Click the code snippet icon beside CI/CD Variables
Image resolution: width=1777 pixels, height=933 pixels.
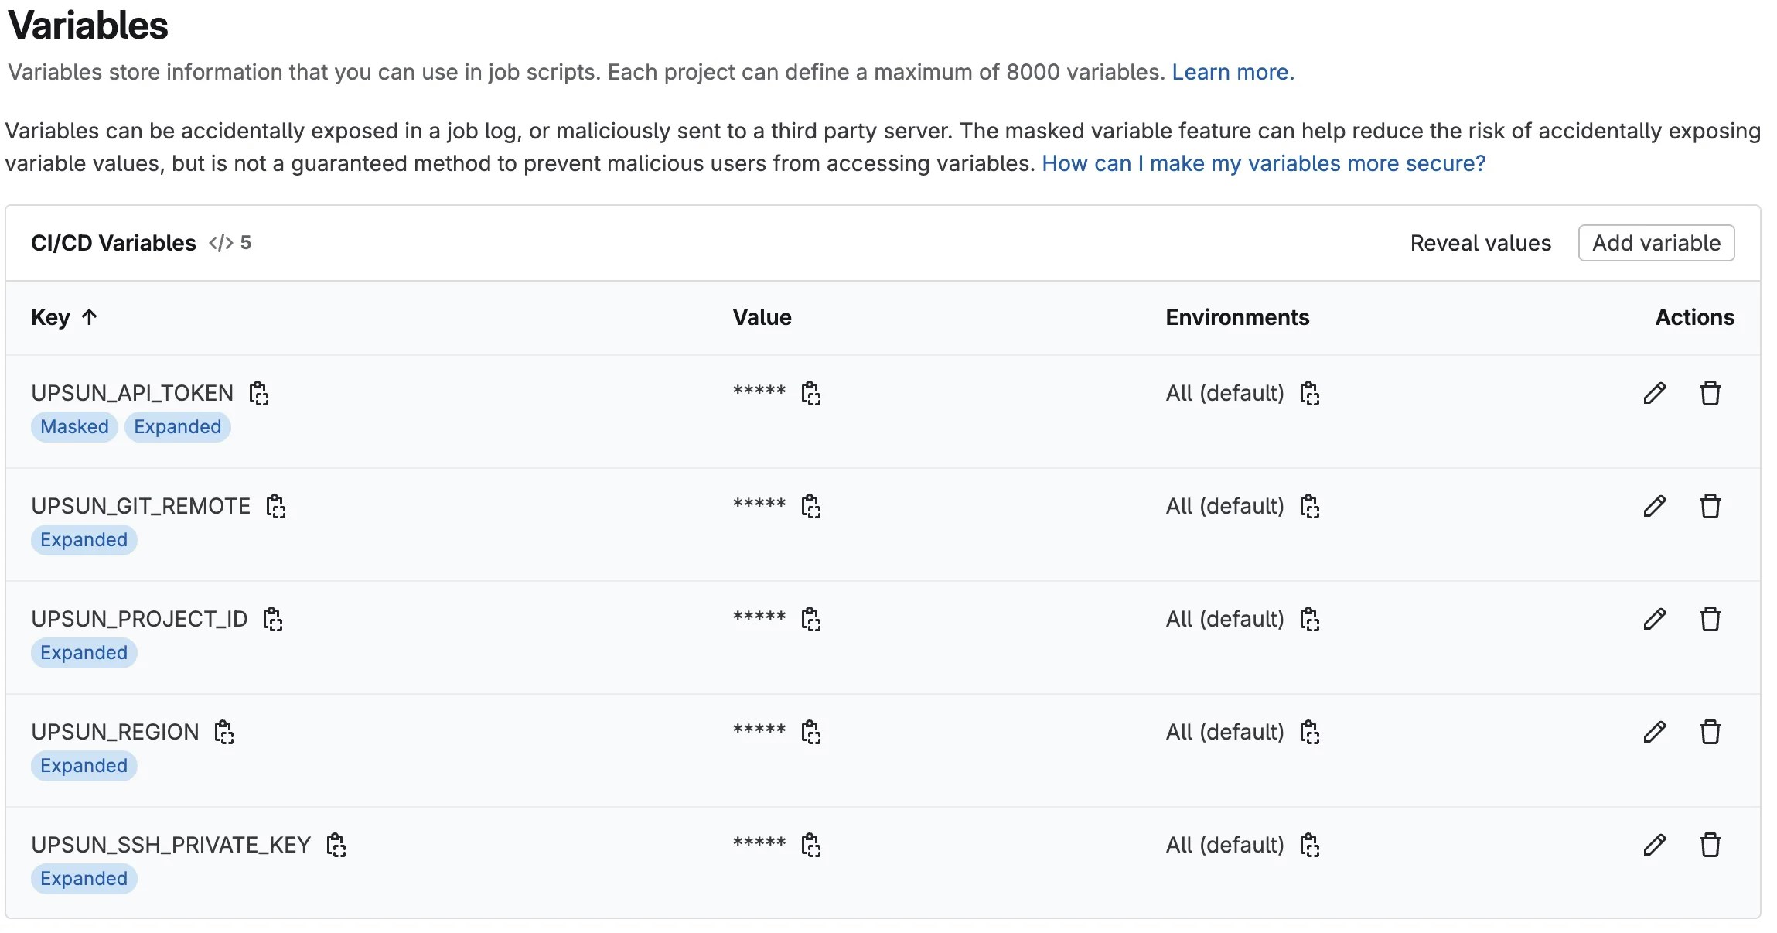[x=220, y=242]
